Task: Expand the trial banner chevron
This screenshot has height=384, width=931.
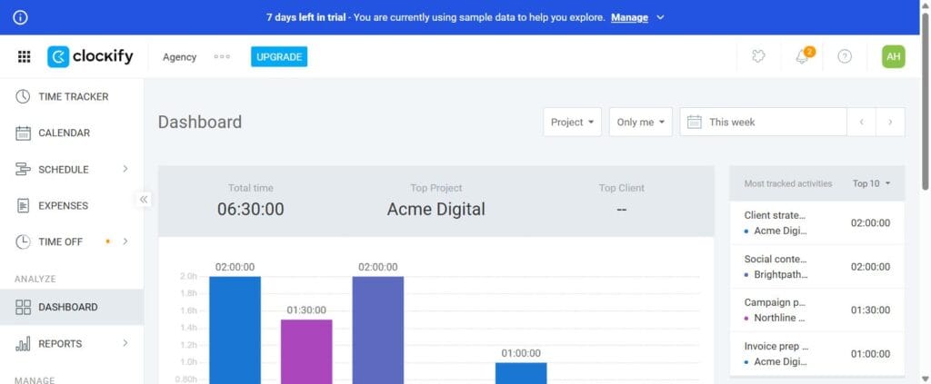Action: (x=660, y=18)
